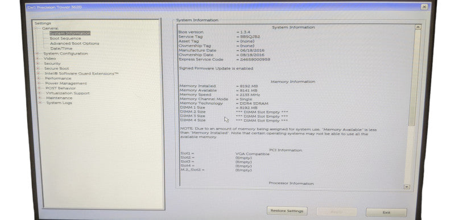The height and width of the screenshot is (220, 455).
Task: Click Manufacture Date value 06/18/2016
Action: (252, 51)
